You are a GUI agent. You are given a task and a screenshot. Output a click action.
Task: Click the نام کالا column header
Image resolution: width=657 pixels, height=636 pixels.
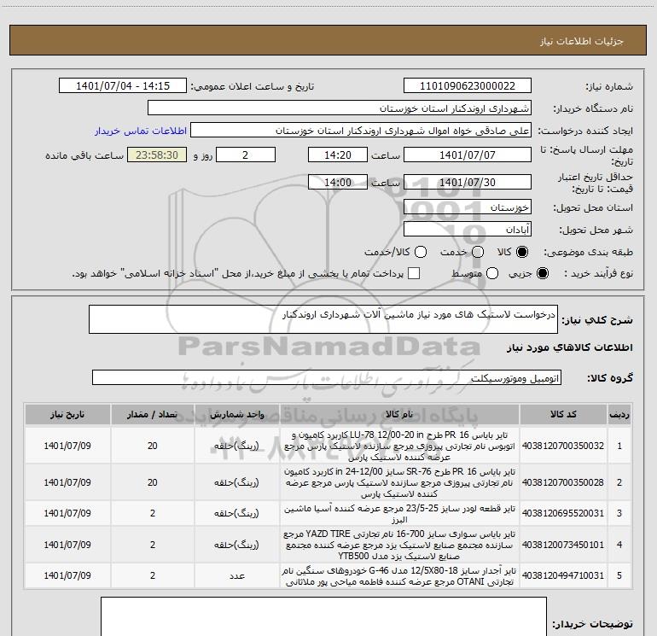(x=399, y=415)
